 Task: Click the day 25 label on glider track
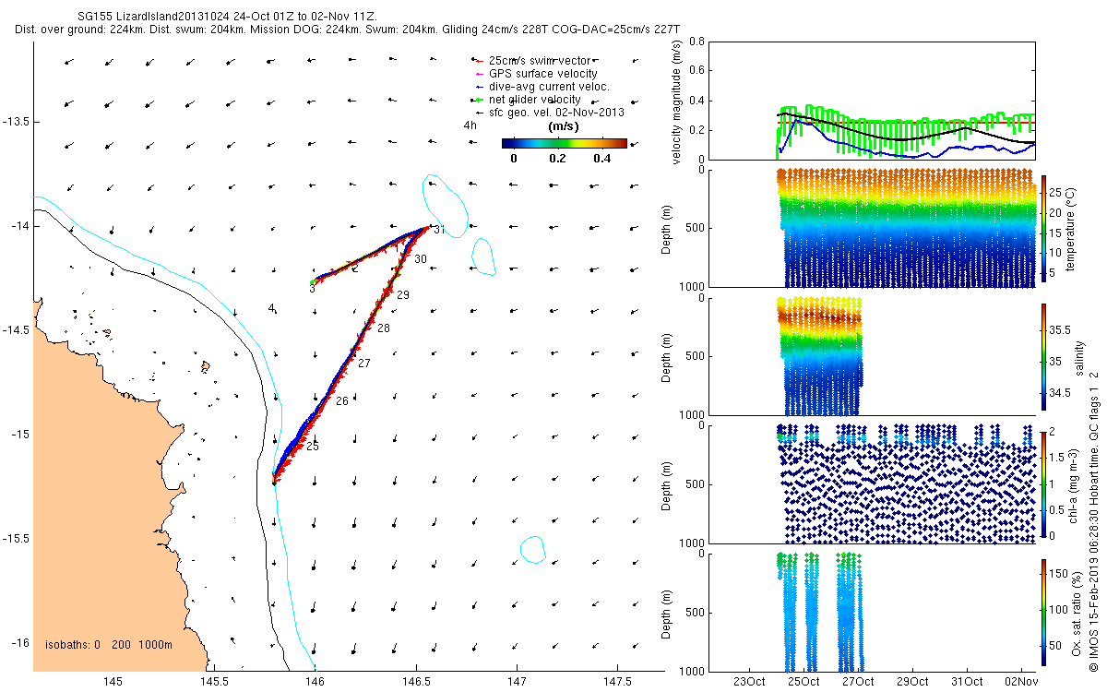coord(312,447)
